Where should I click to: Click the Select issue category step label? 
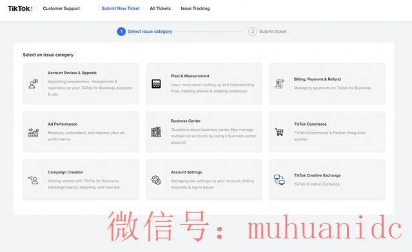[150, 32]
